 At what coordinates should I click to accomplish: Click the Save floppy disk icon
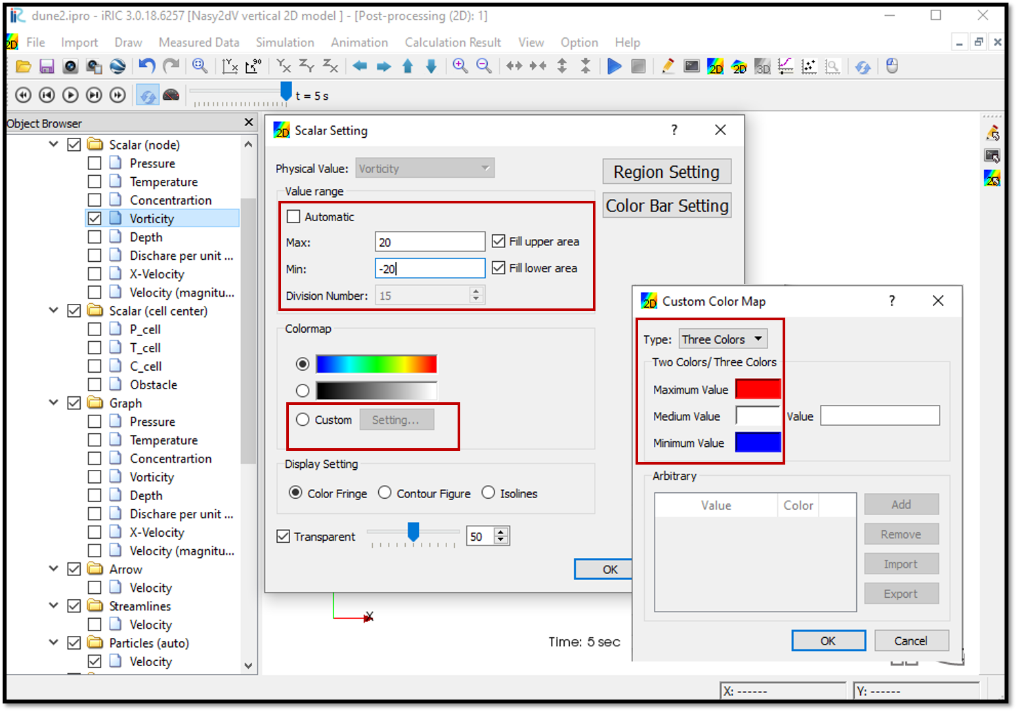coord(47,66)
